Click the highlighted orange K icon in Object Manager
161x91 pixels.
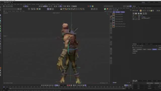[x=141, y=11]
